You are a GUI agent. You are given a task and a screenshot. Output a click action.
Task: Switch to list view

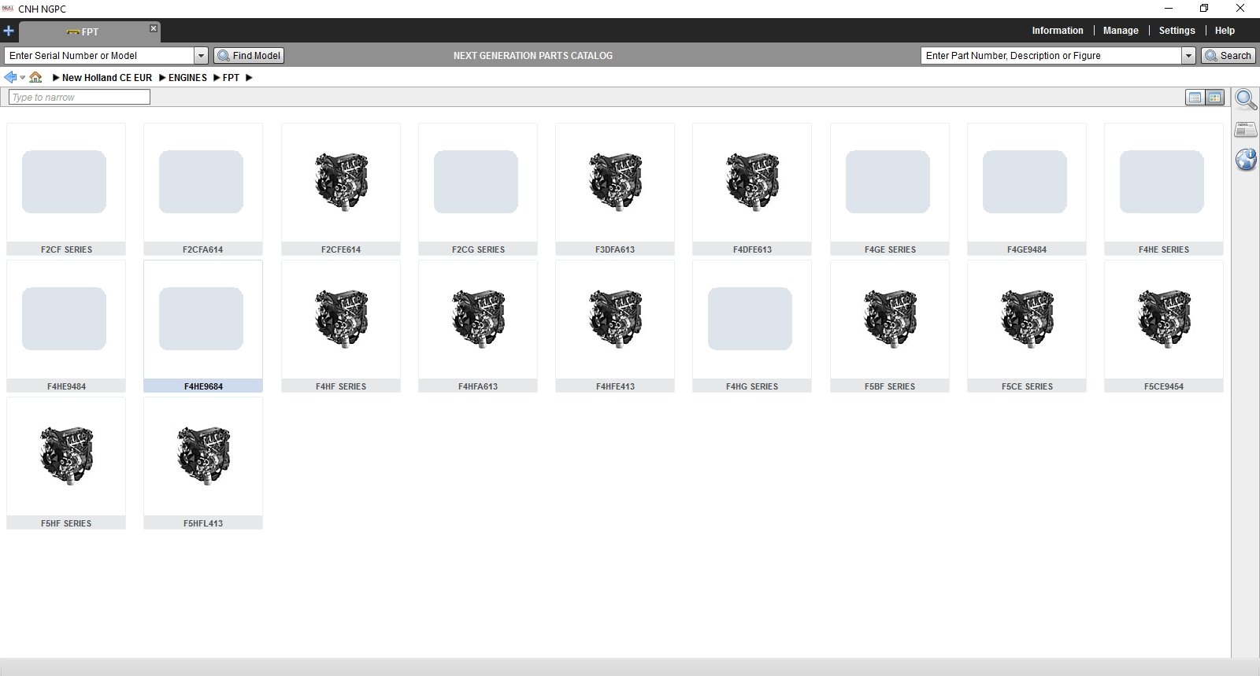tap(1195, 98)
